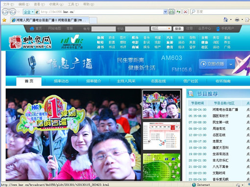Open the 工具 menu in the menu bar
The image size is (250, 187).
click(73, 4)
